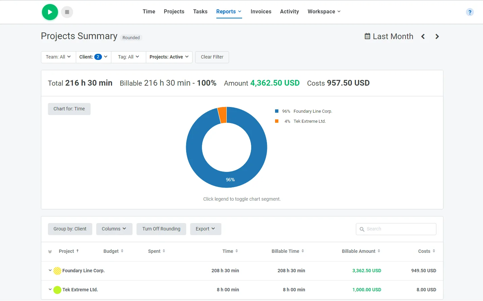Go to Invoices page
Viewport: 483px width, 301px height.
pos(261,12)
